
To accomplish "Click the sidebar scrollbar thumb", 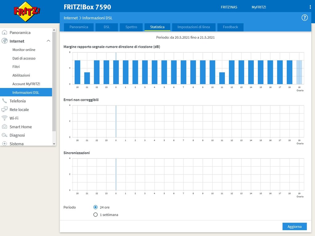I will click(54, 82).
